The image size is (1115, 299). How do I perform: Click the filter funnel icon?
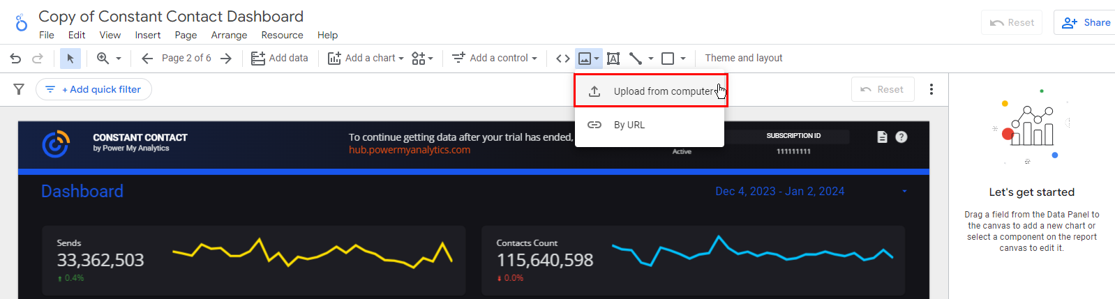[19, 89]
